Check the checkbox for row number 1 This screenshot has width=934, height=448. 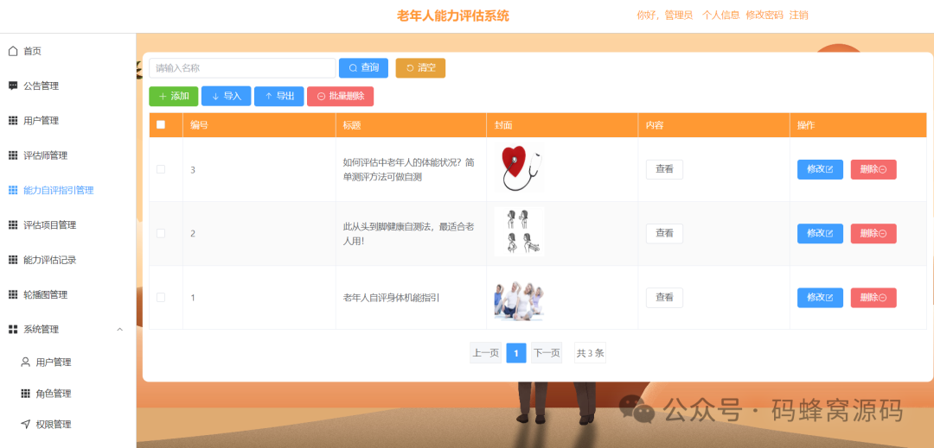160,297
